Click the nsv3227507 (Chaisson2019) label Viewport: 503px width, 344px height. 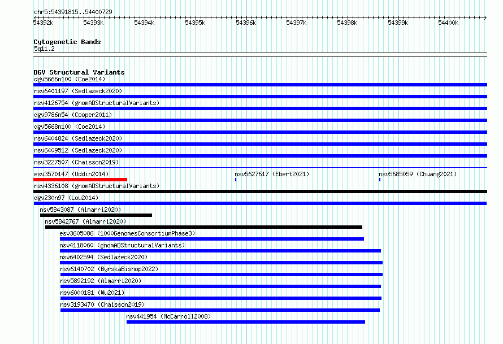(76, 162)
